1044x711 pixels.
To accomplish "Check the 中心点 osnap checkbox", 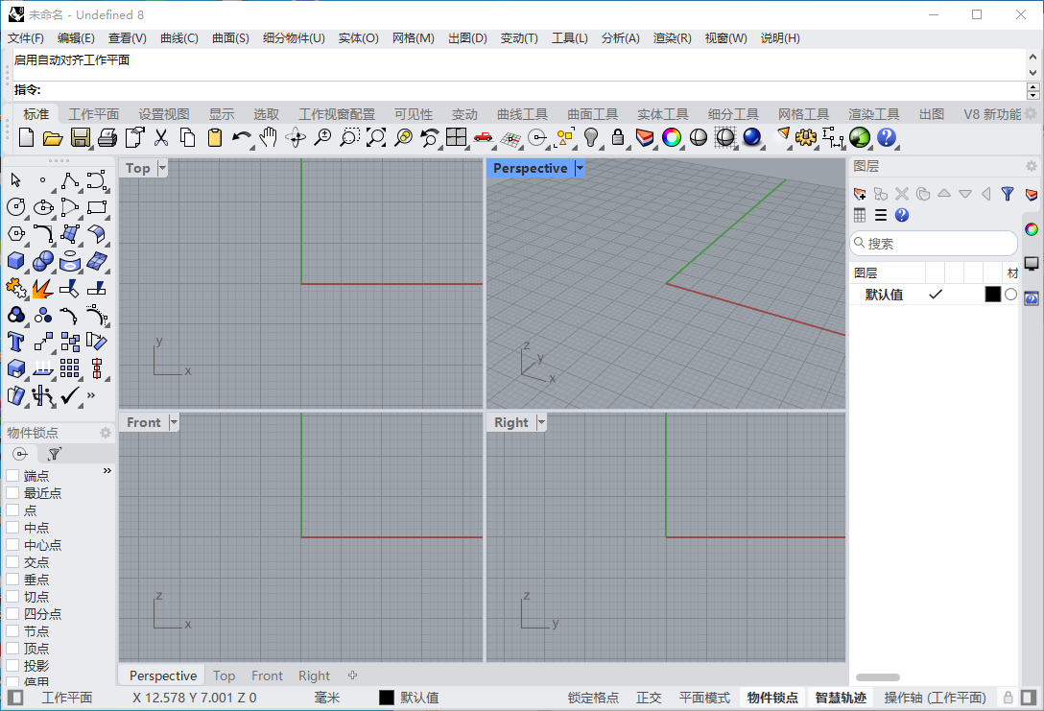I will [x=12, y=545].
